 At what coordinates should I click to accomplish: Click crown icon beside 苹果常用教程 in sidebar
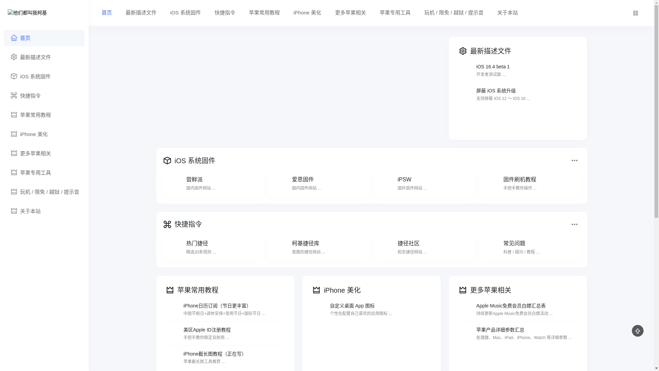(14, 115)
